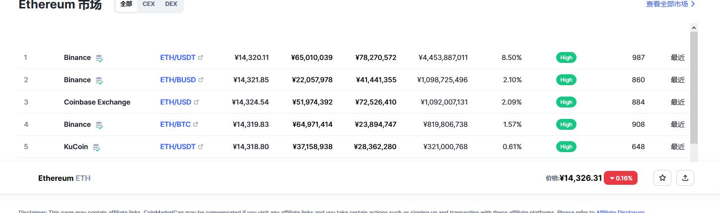720x213 pixels.
Task: Open KuCoin exchange name
Action: pos(76,147)
